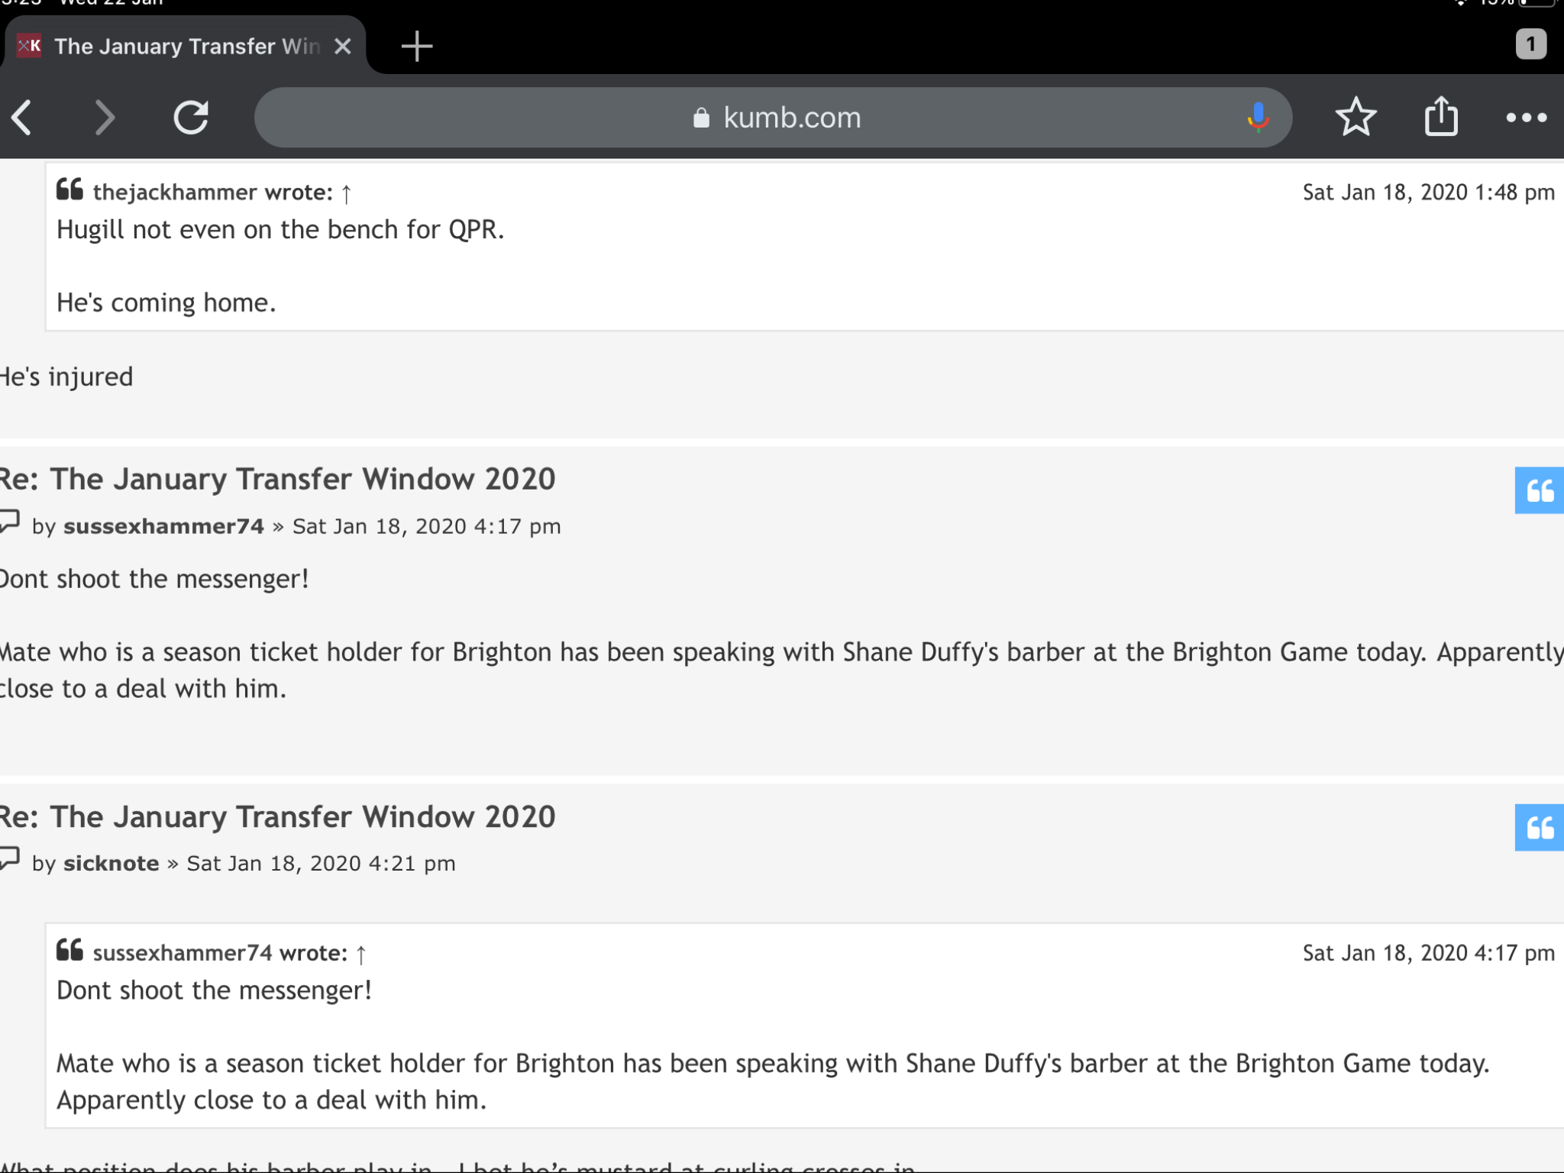
Task: Open post title above sussexhammer74's post
Action: [x=276, y=479]
